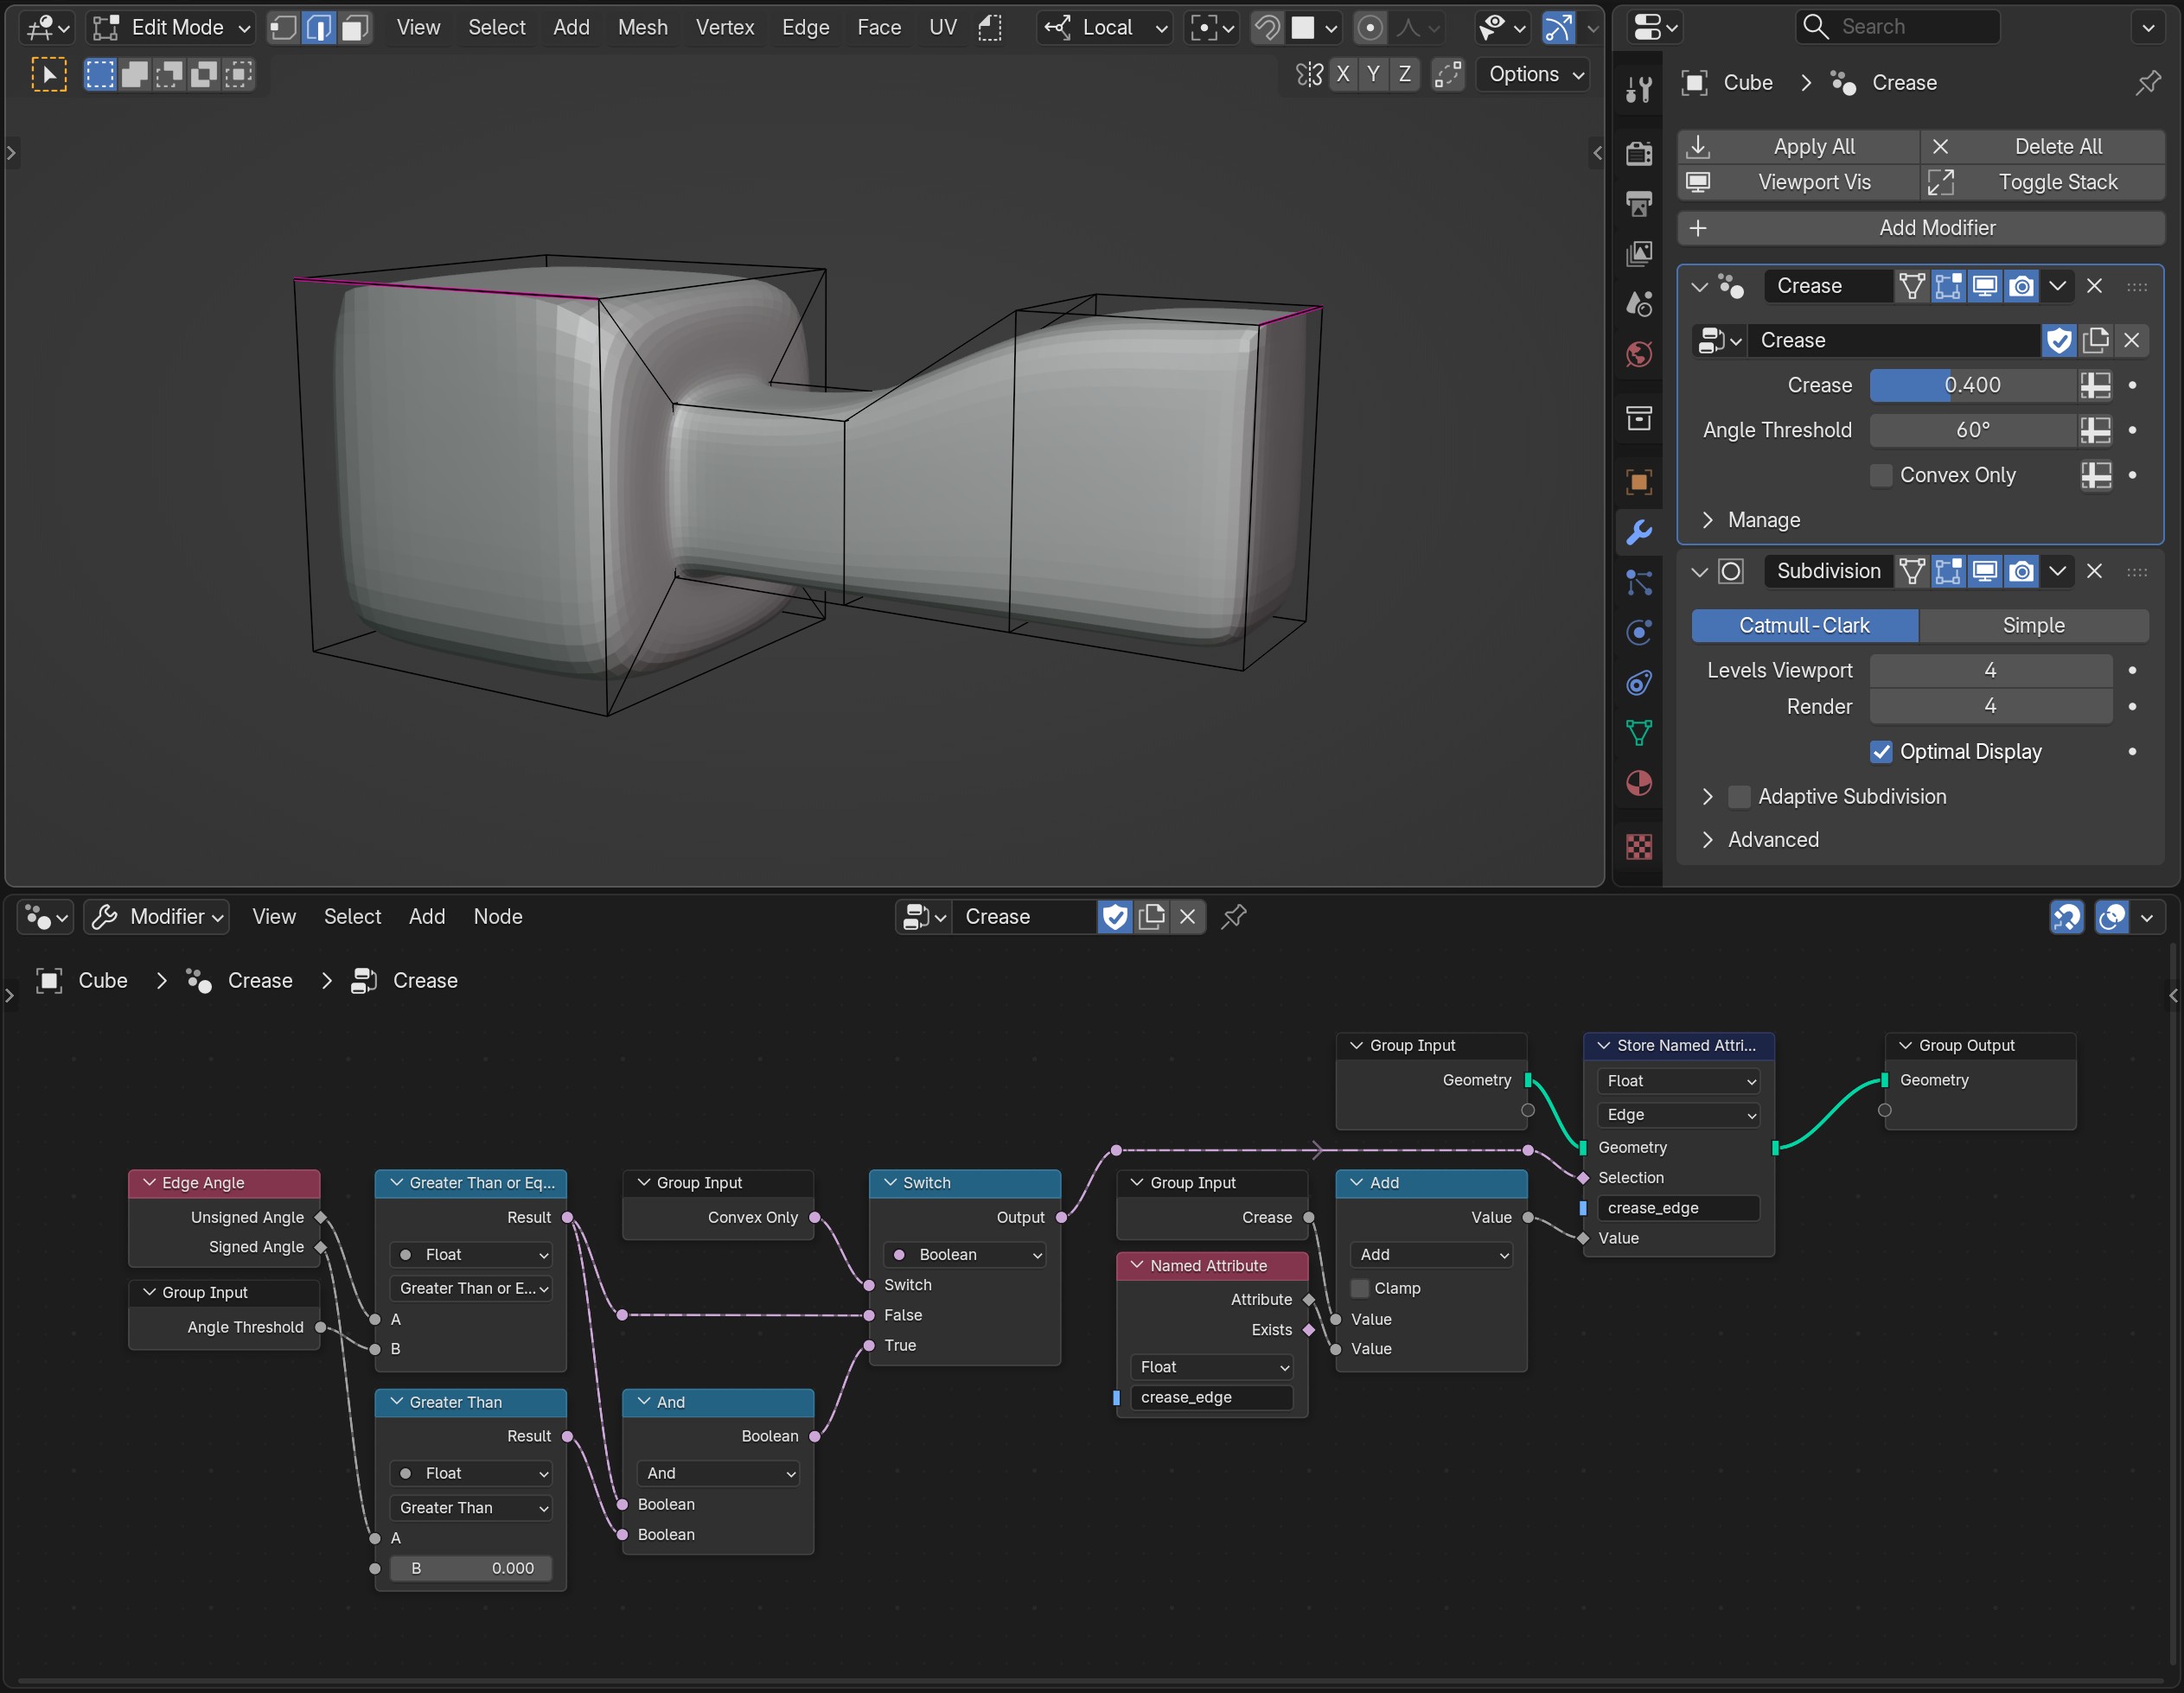Open the Tool properties tab icon
Screen dimensions: 2184x1693
pos(1638,90)
